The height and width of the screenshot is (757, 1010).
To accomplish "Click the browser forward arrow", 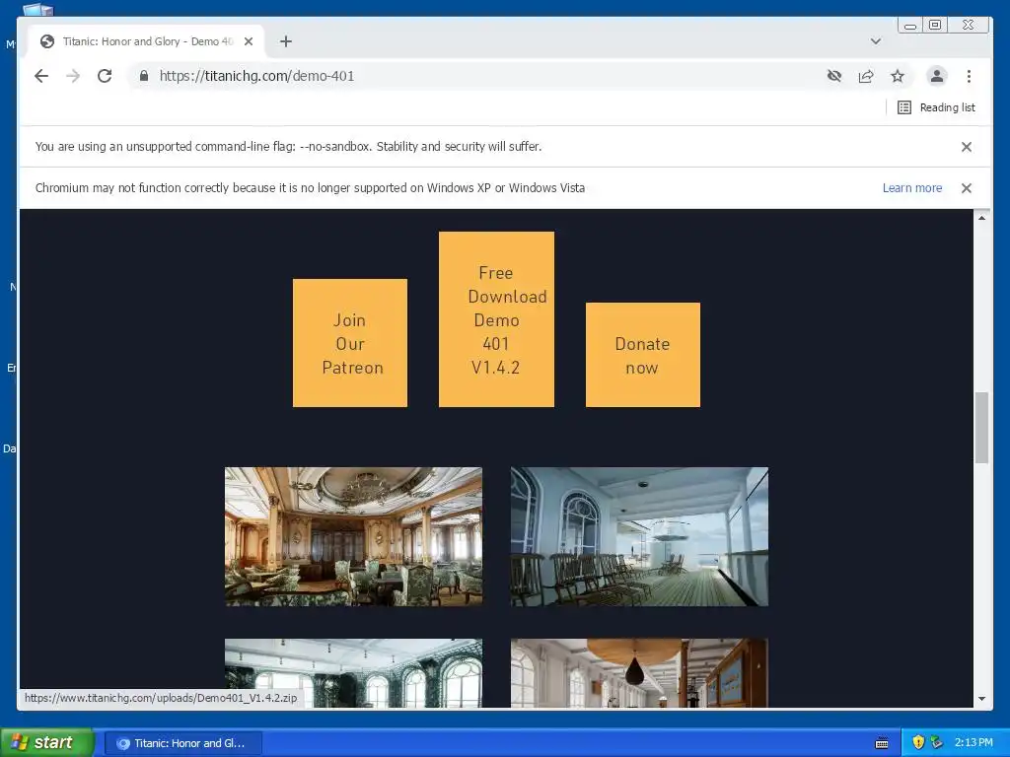I will pos(73,76).
